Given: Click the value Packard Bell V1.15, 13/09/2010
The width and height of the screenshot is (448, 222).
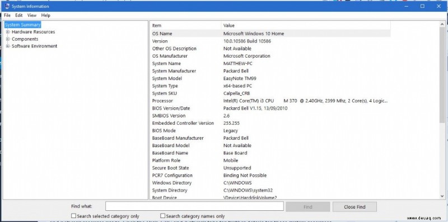Looking at the screenshot, I should (255, 108).
